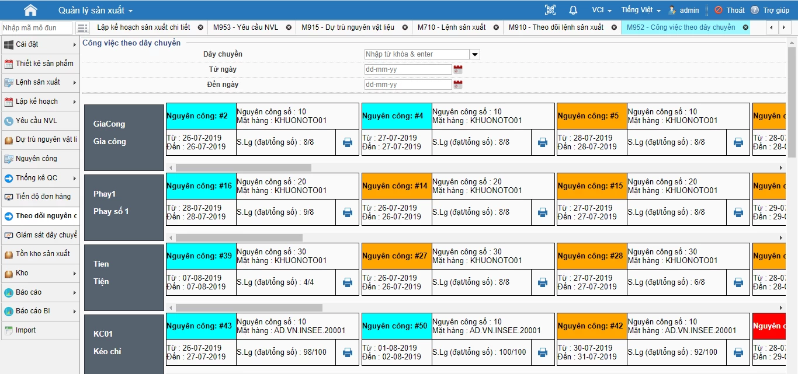Screen dimensions: 798x374
Task: Open Tiến độ đơn hàng in sidebar
Action: pyautogui.click(x=40, y=197)
